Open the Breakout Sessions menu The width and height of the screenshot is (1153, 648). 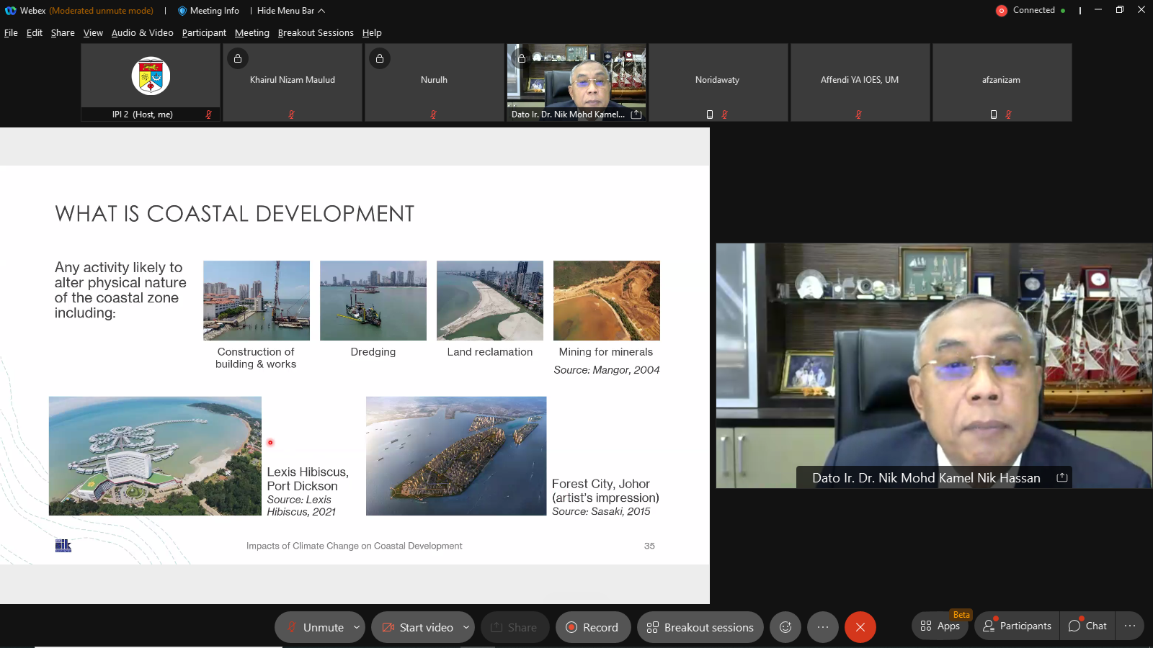pos(316,33)
